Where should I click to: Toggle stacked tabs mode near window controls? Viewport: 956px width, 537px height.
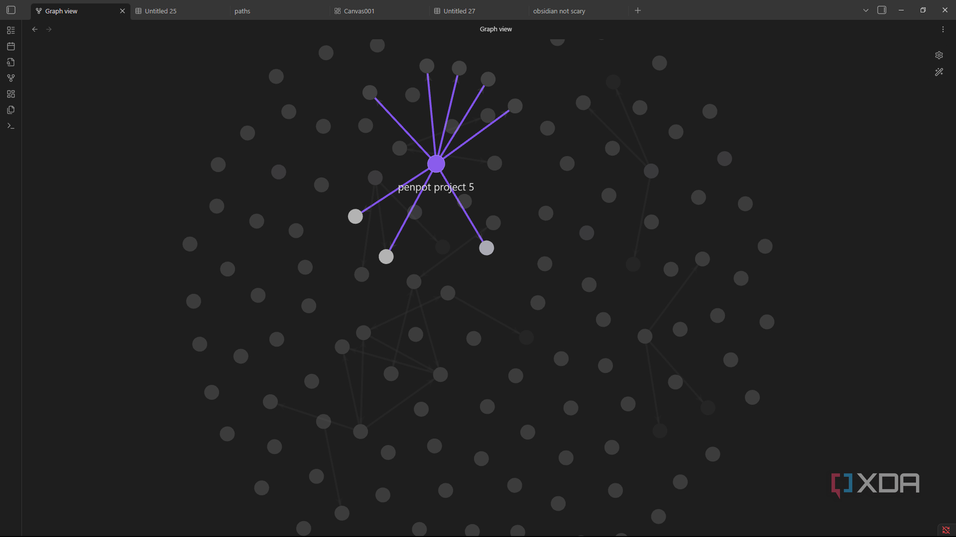882,10
